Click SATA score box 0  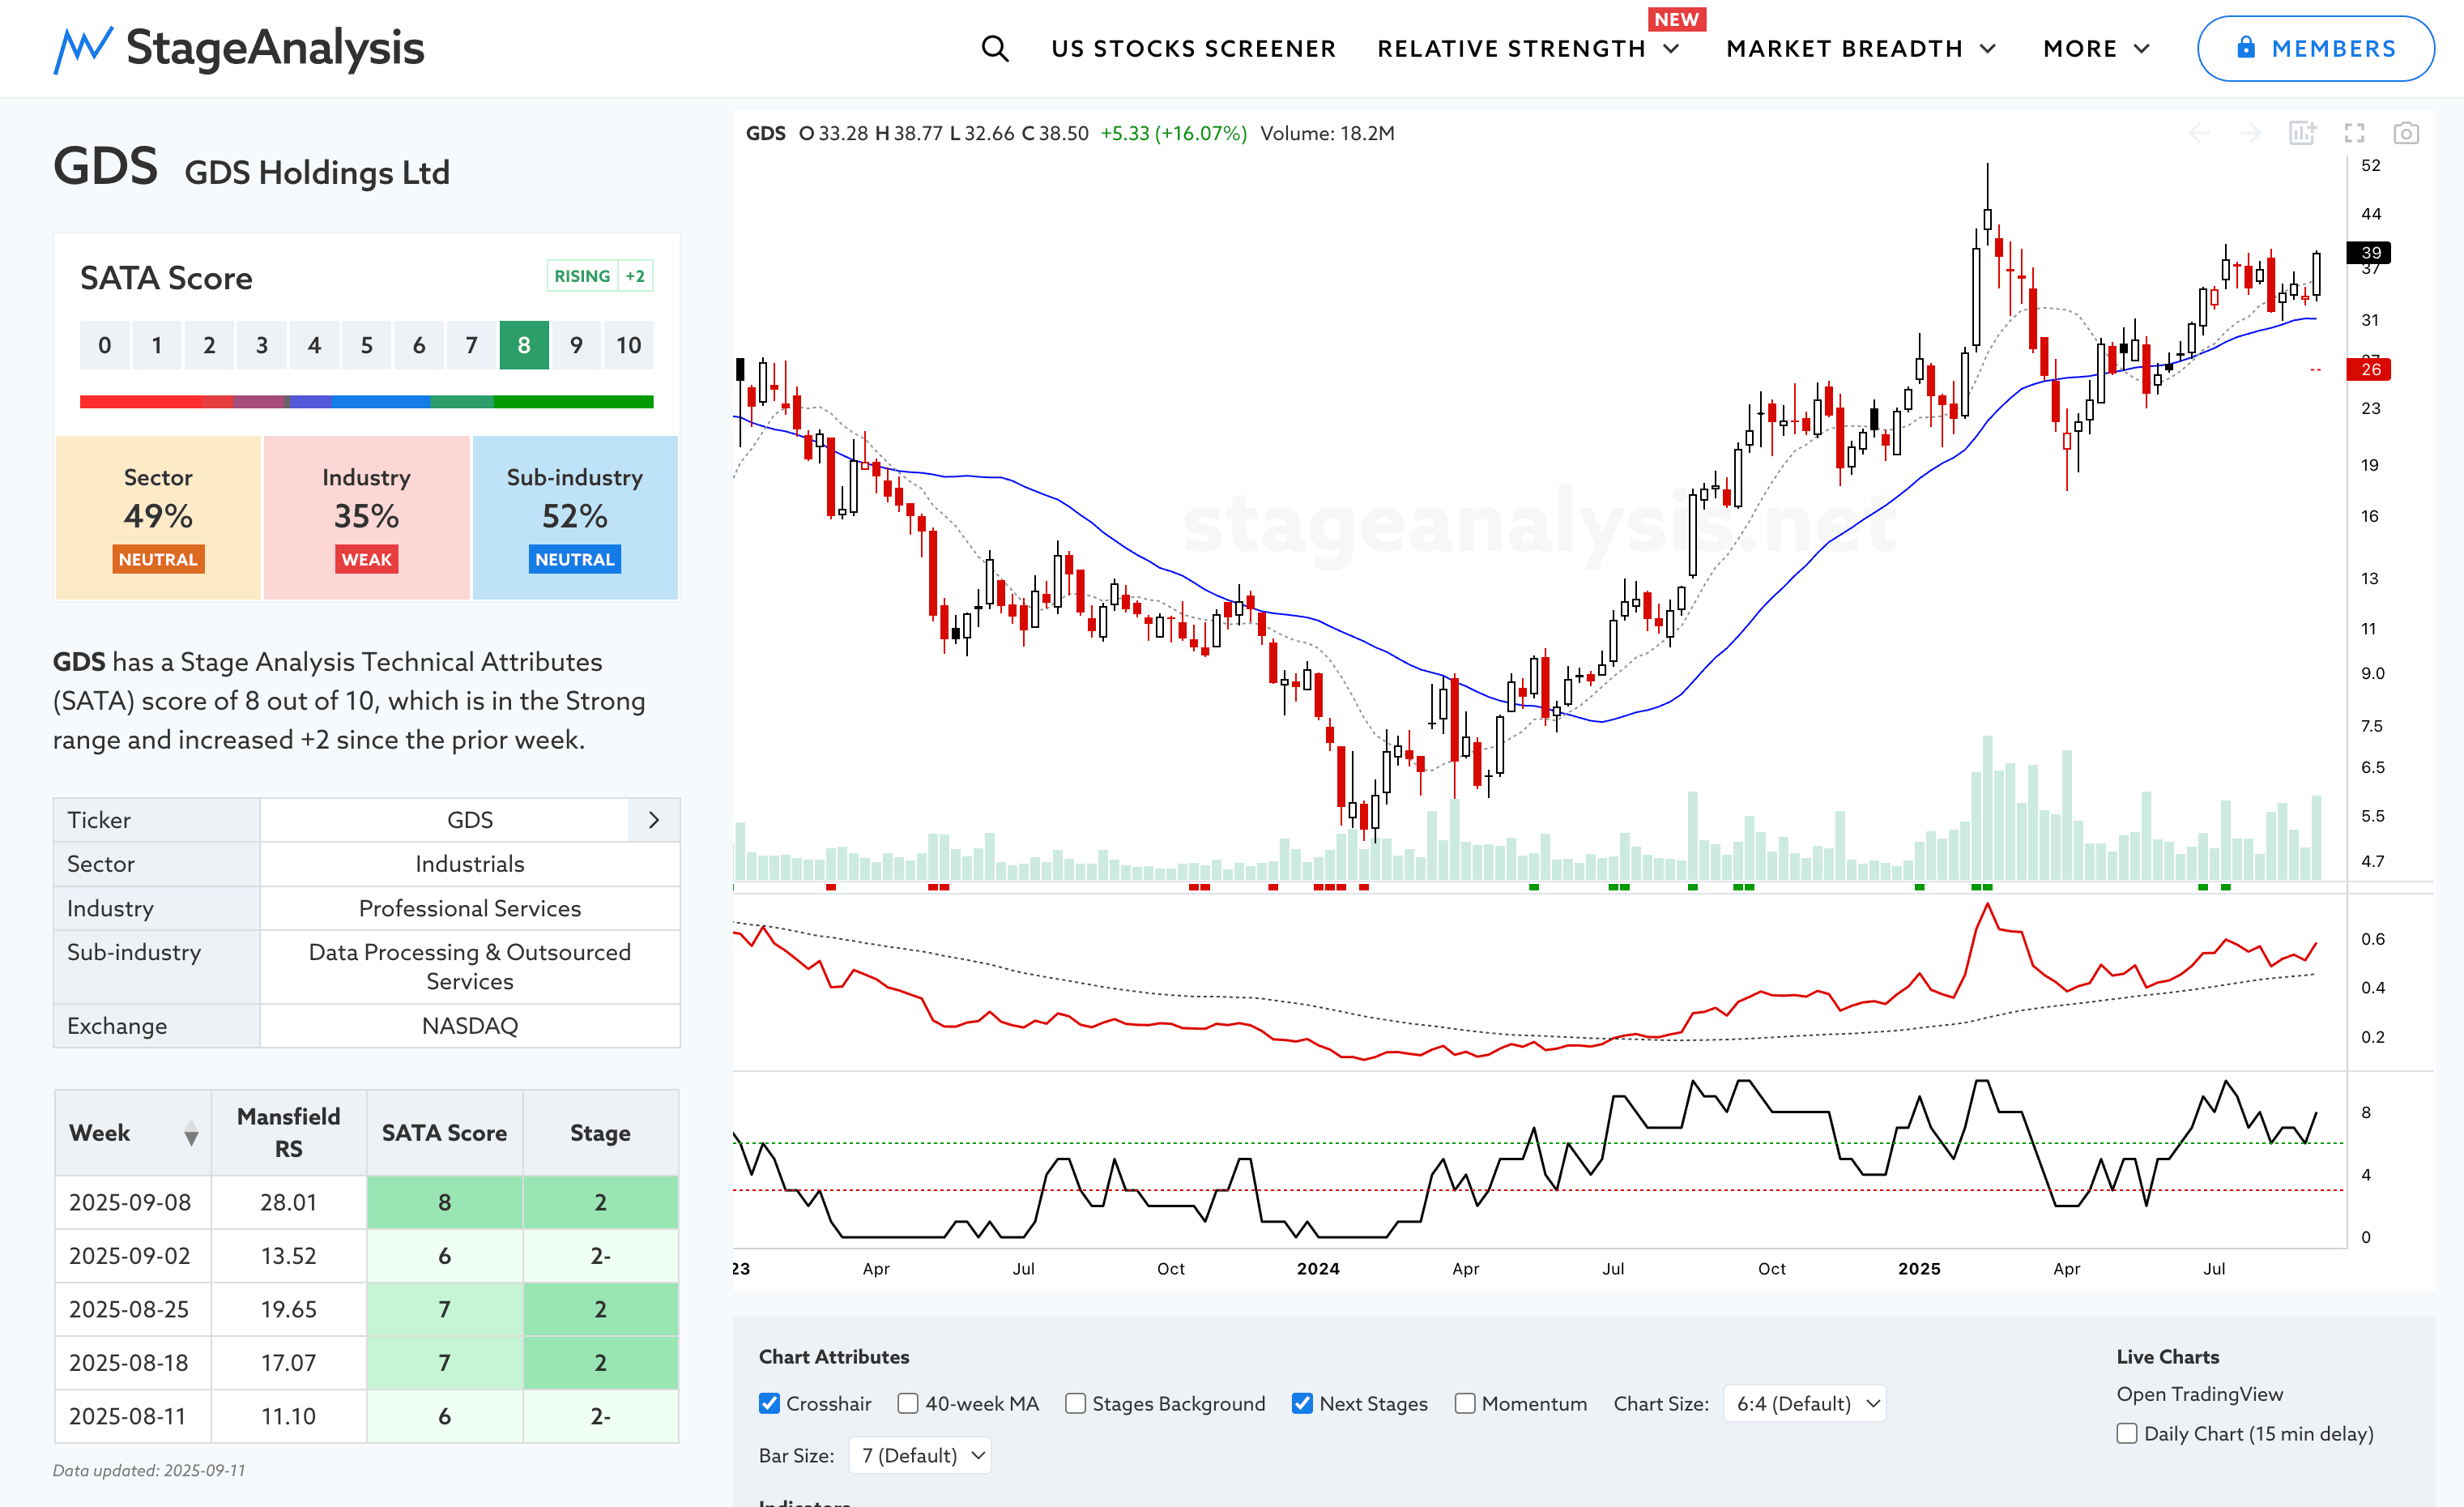pos(105,346)
